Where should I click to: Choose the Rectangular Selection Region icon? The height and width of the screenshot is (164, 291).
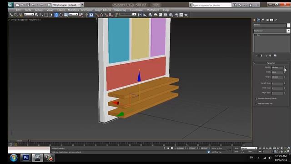point(46,15)
